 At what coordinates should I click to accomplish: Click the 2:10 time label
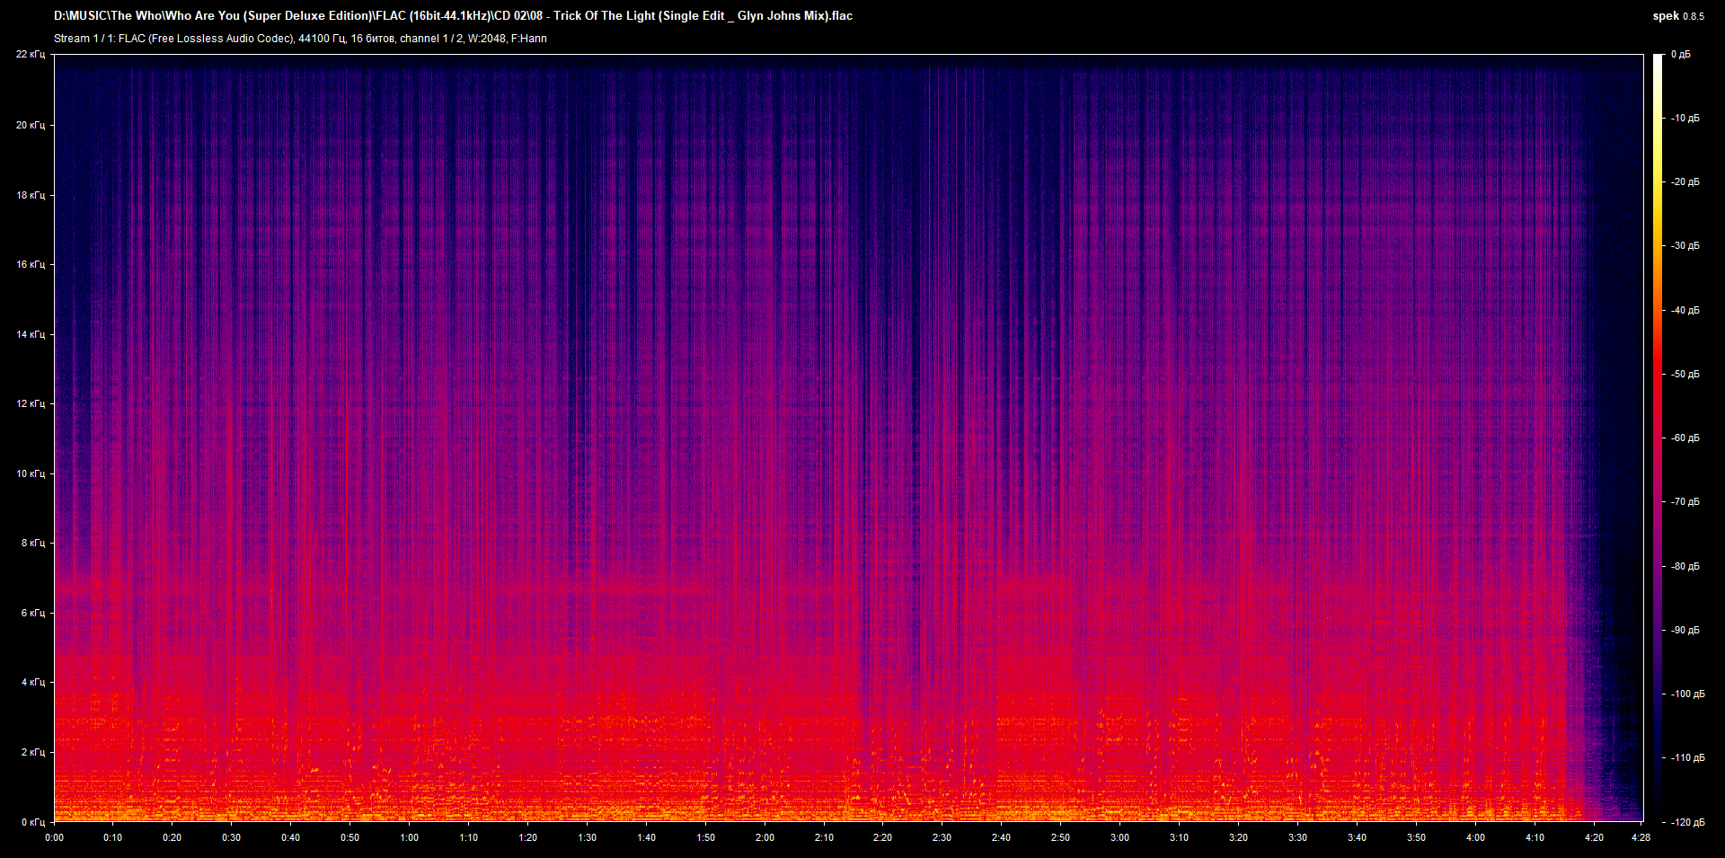click(x=825, y=837)
